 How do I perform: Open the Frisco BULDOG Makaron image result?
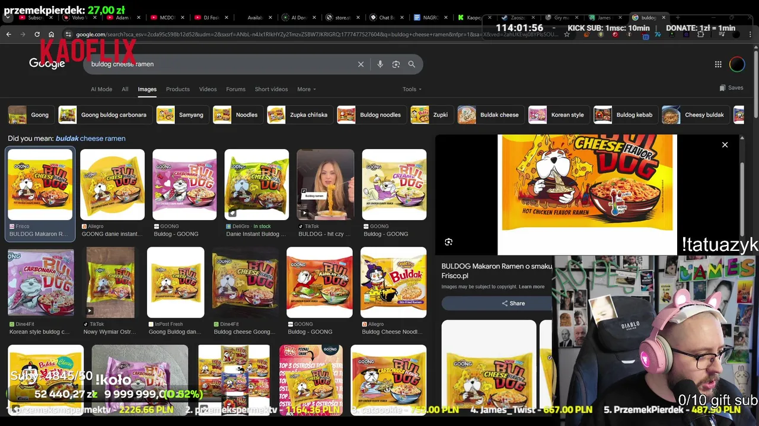(x=40, y=195)
